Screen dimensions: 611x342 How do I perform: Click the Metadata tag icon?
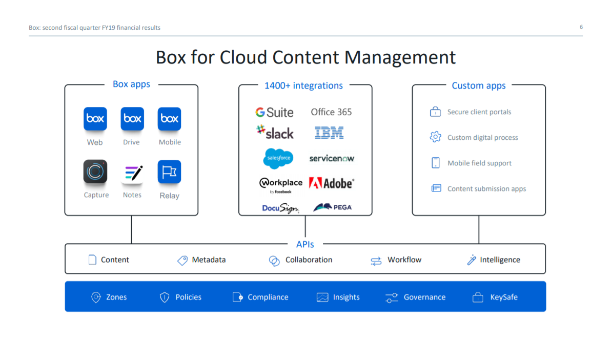pos(182,260)
